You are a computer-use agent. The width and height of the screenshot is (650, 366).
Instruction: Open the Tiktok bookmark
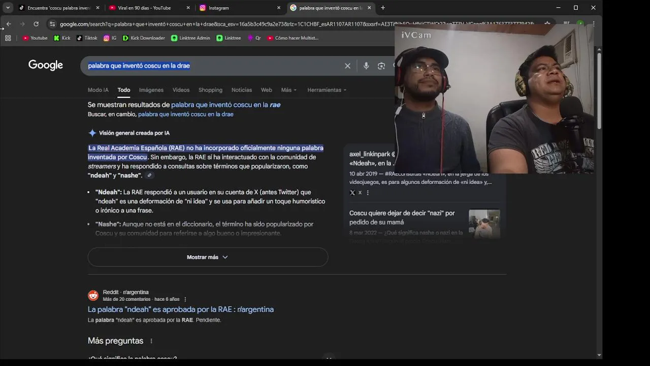point(87,38)
